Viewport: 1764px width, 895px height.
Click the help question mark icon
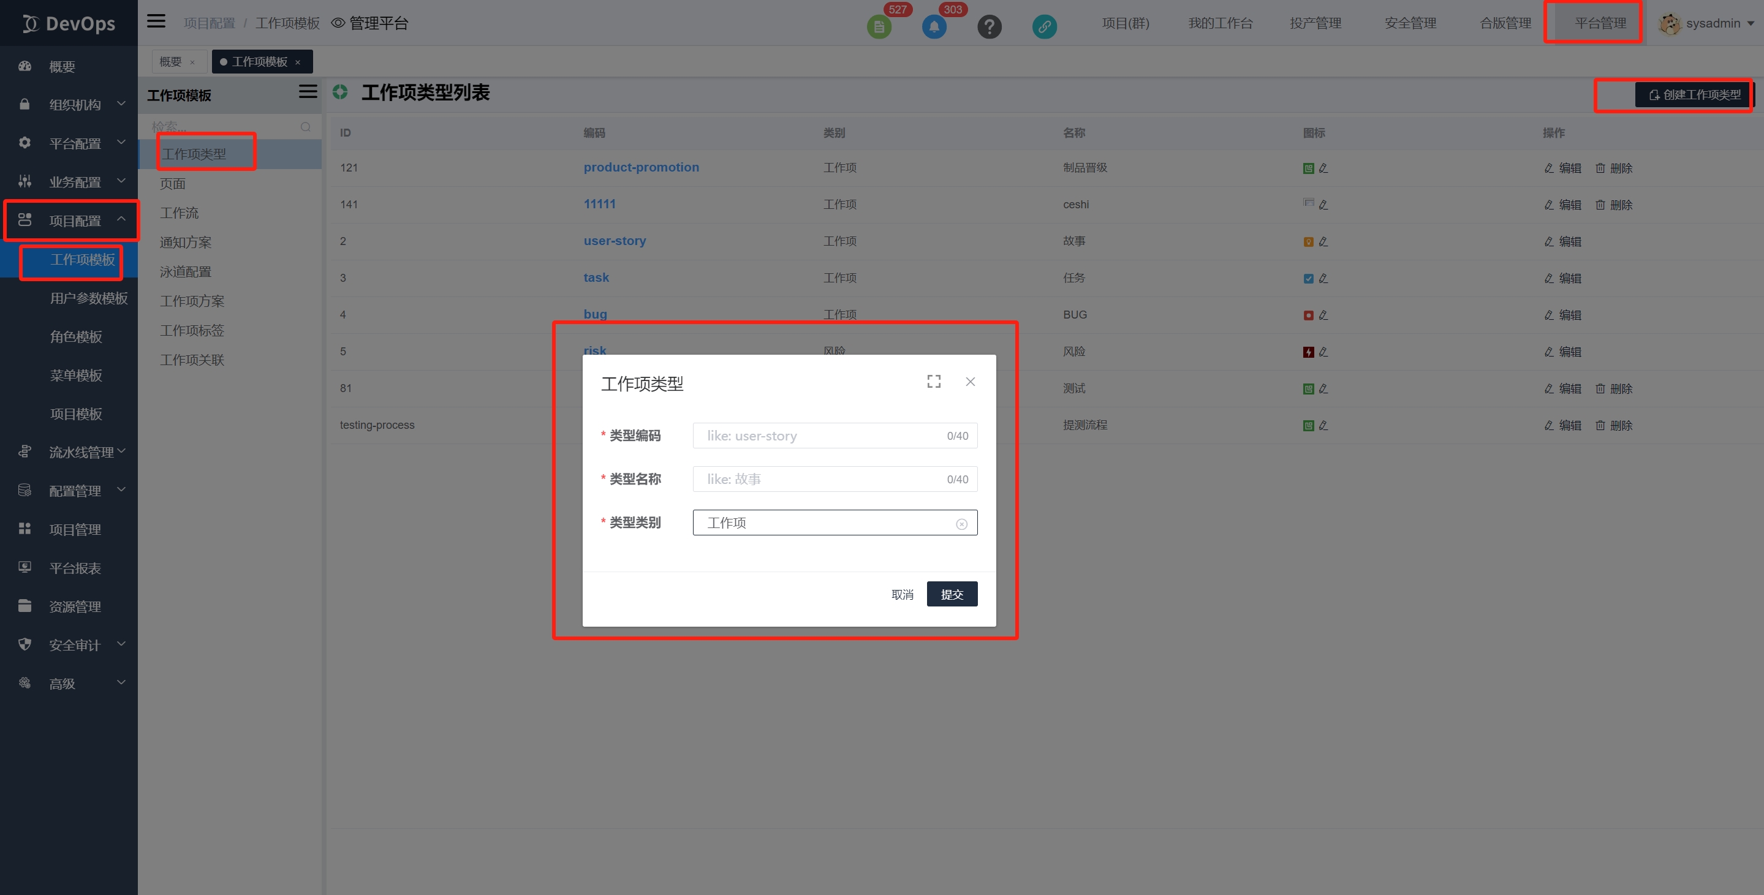pyautogui.click(x=989, y=26)
